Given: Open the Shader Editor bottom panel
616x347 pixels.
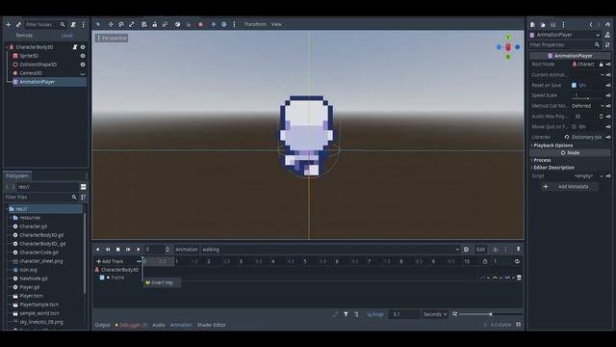Looking at the screenshot, I should pos(212,326).
